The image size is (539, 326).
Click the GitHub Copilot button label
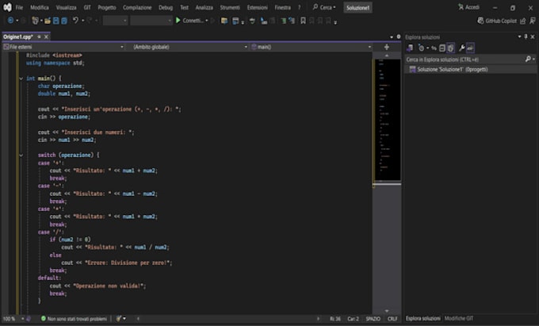click(x=501, y=21)
